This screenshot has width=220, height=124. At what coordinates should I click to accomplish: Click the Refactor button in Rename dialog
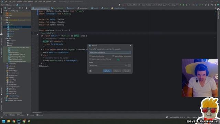click(107, 71)
